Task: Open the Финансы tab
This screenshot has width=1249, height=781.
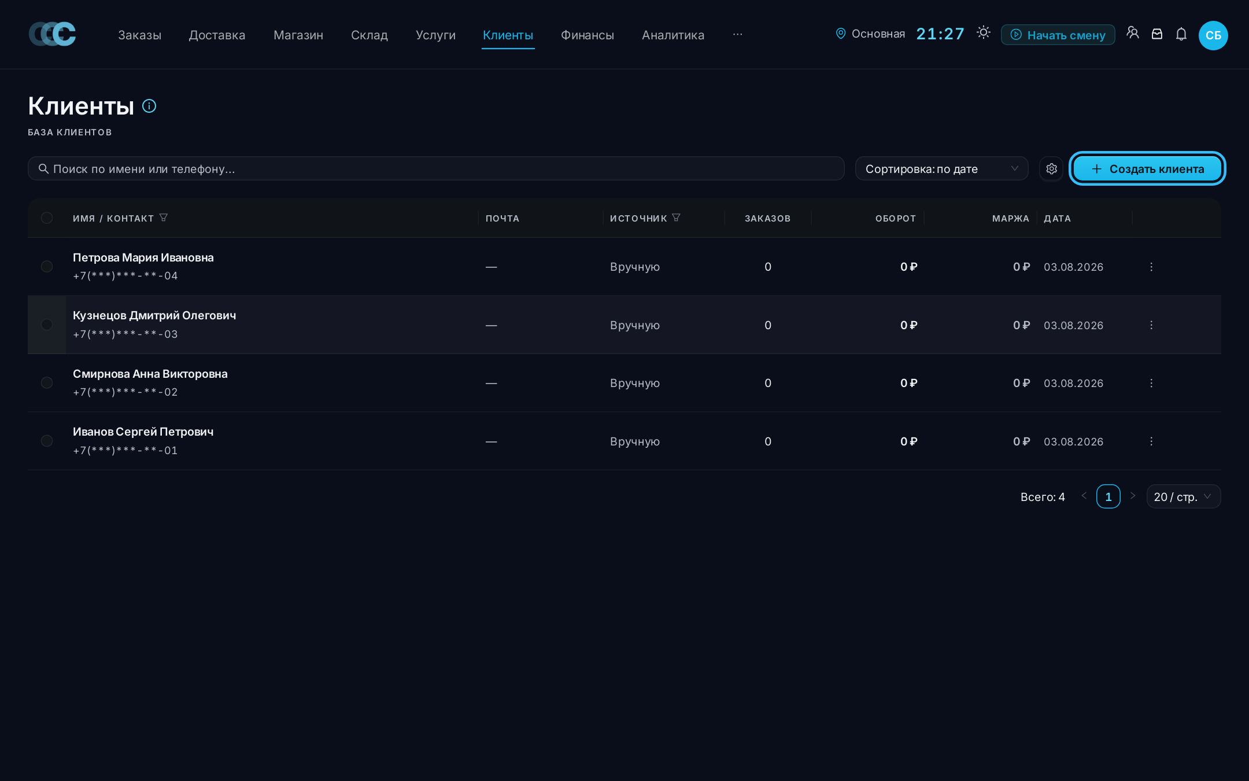Action: 587,35
